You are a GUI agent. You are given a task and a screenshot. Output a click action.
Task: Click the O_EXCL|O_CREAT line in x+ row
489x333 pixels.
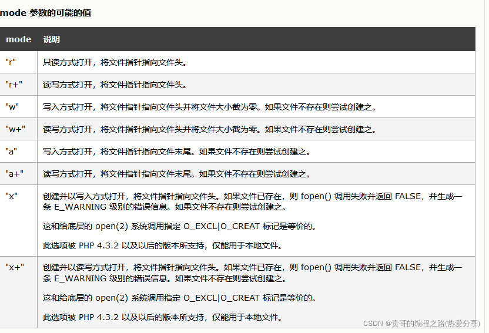click(180, 298)
